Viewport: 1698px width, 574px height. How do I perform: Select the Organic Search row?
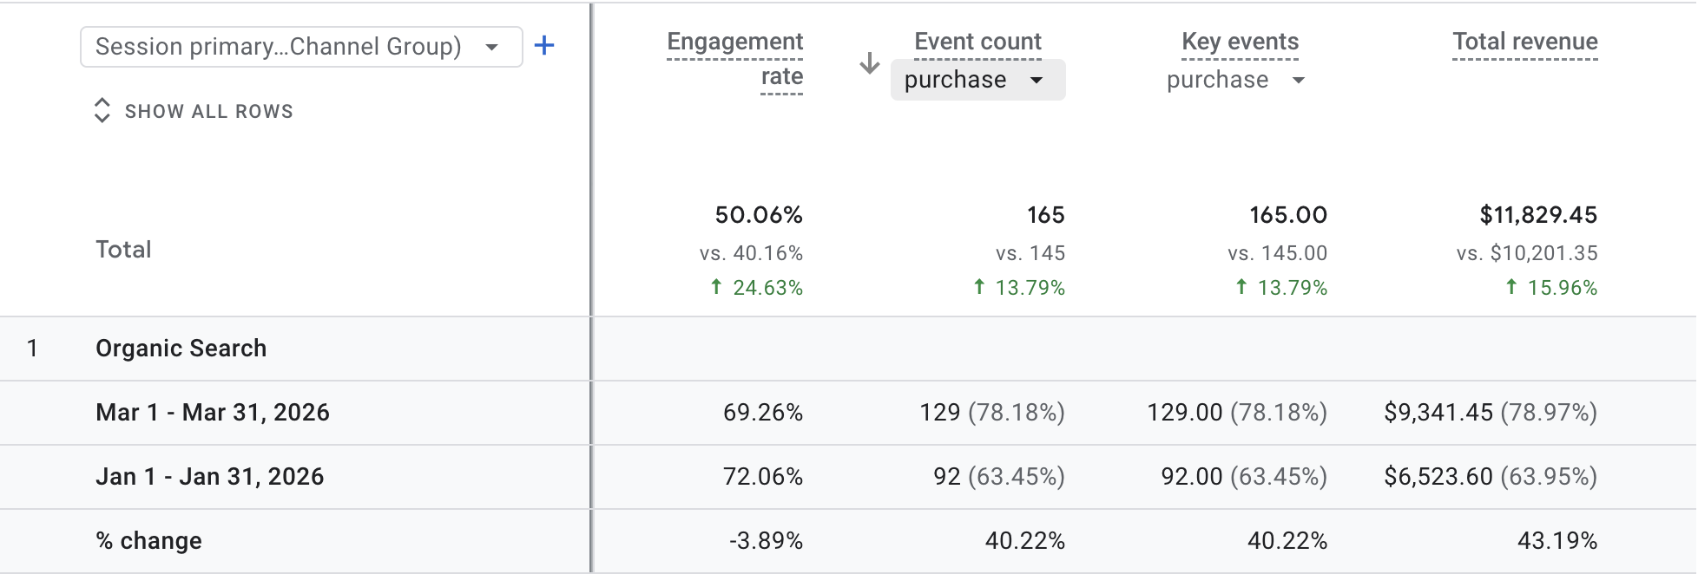848,349
